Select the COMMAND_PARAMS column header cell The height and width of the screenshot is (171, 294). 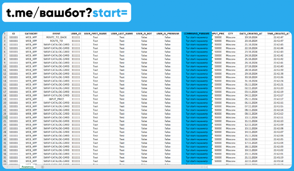point(197,33)
